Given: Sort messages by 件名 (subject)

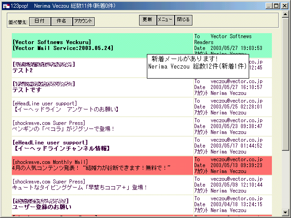Looking at the screenshot, I should tap(61, 21).
